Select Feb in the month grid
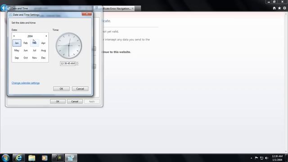This screenshot has height=162, width=288. coord(26,43)
